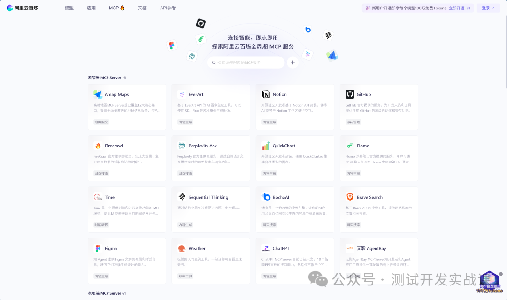This screenshot has height=300, width=507.
Task: Open the 阿里云百炼 logo home link
Action: [x=23, y=8]
